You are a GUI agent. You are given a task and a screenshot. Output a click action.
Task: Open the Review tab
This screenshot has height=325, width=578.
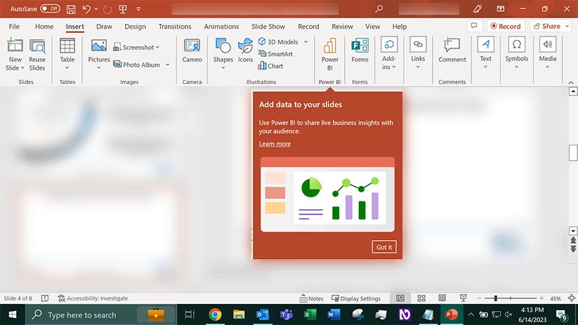[342, 27]
